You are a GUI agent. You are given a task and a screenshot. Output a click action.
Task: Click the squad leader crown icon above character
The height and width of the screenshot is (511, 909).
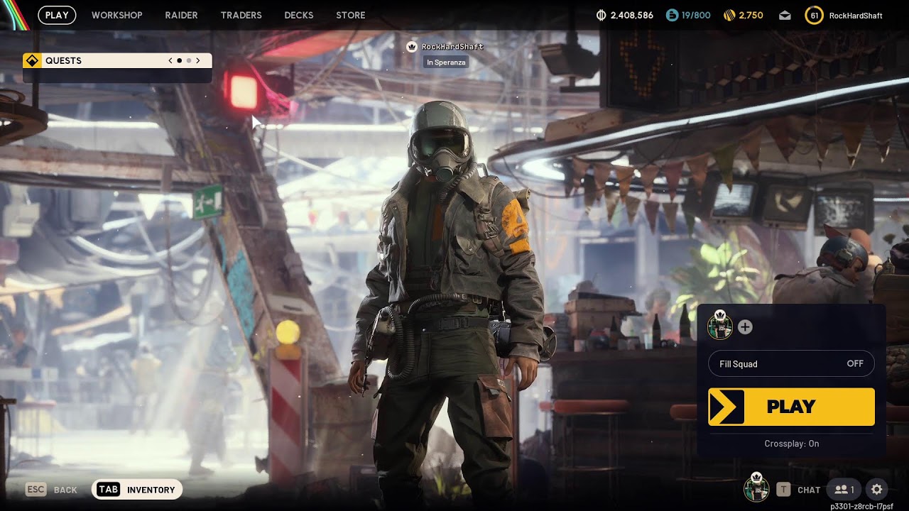coord(412,46)
